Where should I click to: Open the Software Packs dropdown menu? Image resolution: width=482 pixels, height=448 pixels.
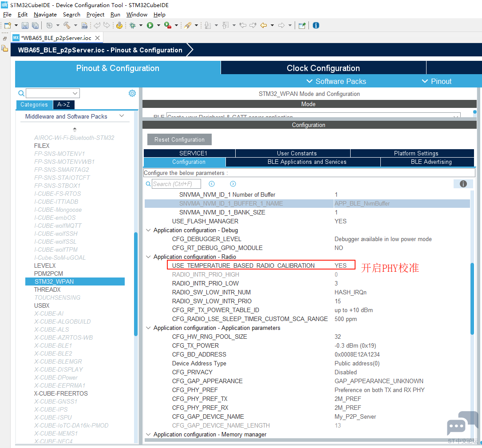click(336, 81)
